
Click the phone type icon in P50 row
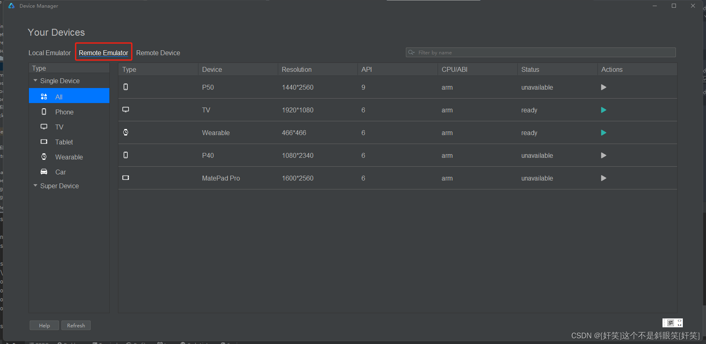(x=126, y=87)
